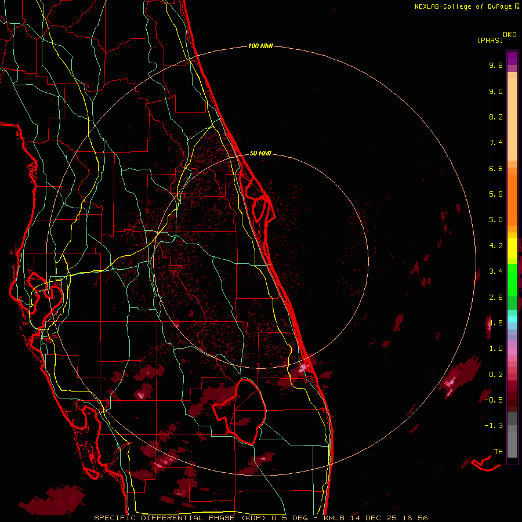This screenshot has width=522, height=522.
Task: Click the 4.2 legend value
Action: pyautogui.click(x=496, y=246)
